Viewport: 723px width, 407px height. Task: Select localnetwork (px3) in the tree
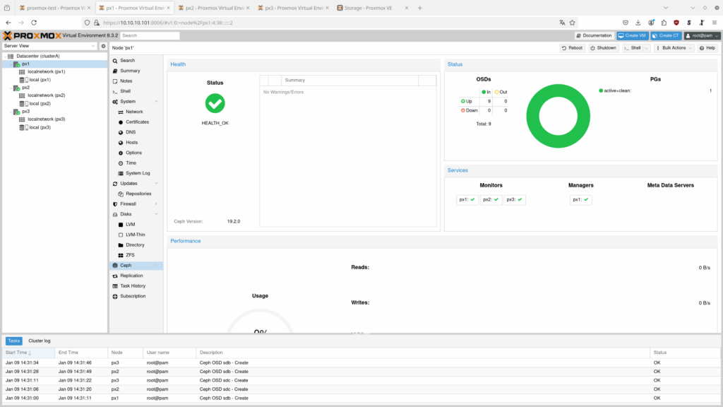pyautogui.click(x=46, y=119)
